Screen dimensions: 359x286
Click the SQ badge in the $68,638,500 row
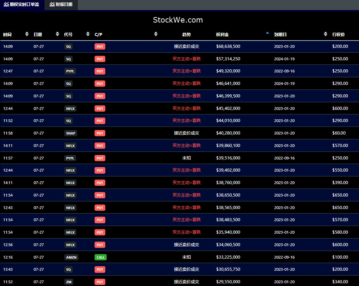pos(68,46)
